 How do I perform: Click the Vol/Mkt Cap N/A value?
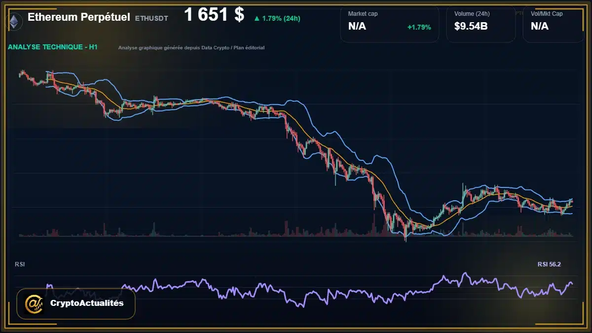[540, 27]
